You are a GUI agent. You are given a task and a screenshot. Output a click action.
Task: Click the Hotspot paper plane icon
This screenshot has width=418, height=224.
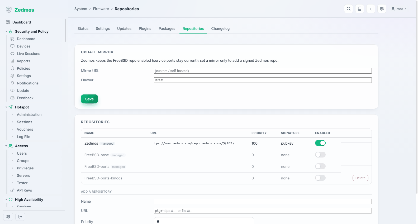[11, 107]
